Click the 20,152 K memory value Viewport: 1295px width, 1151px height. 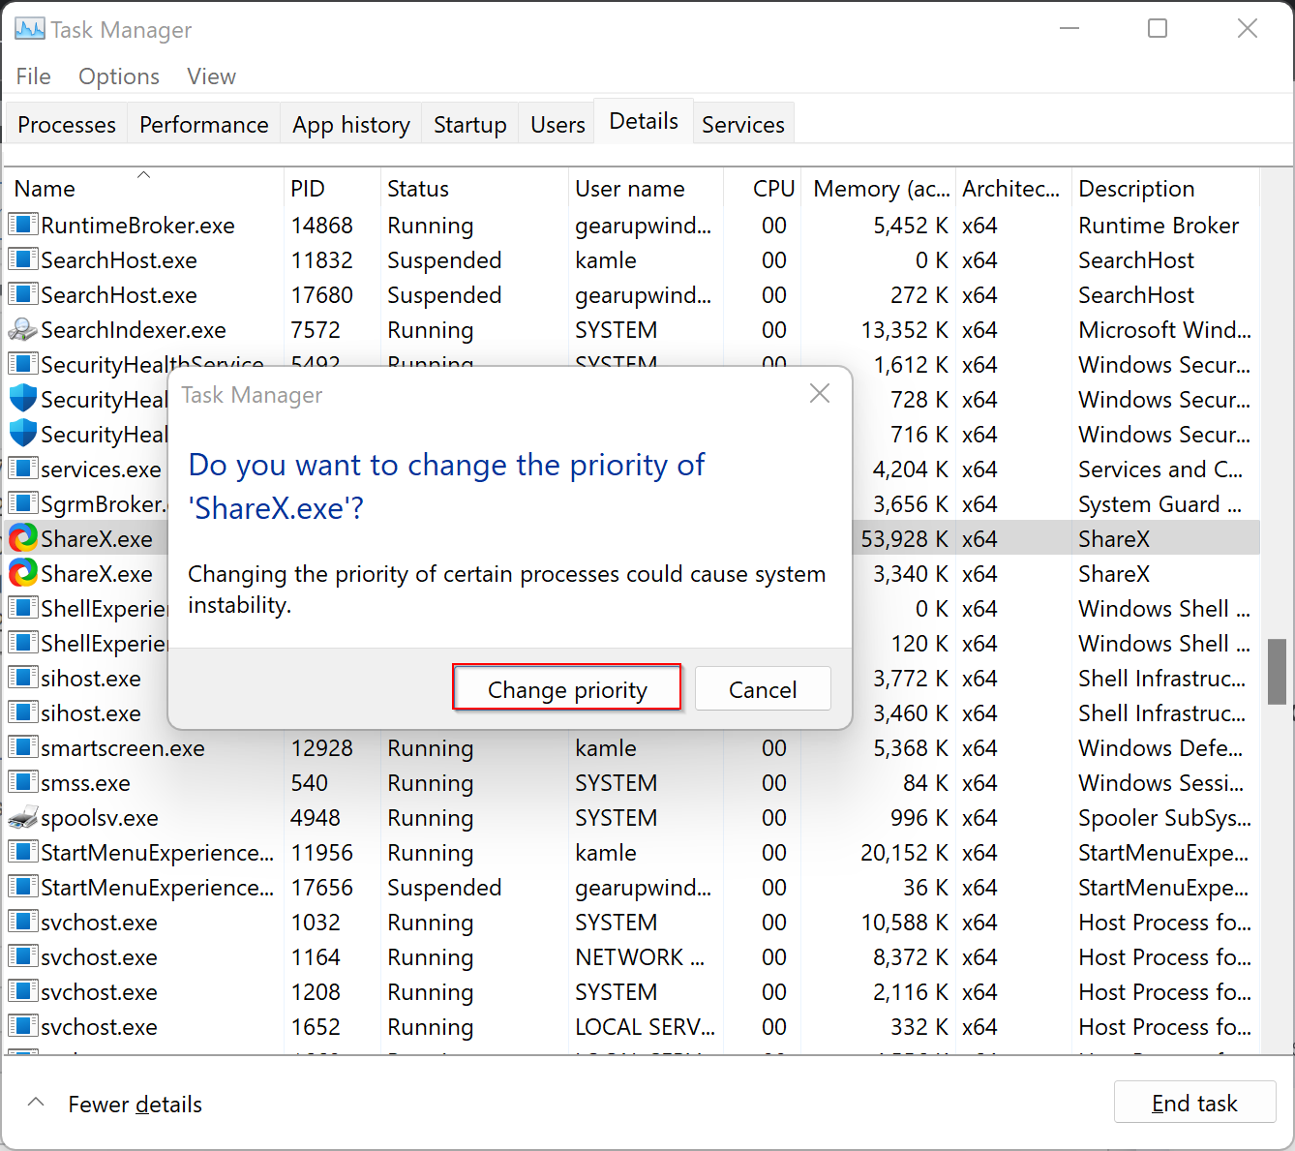point(904,852)
